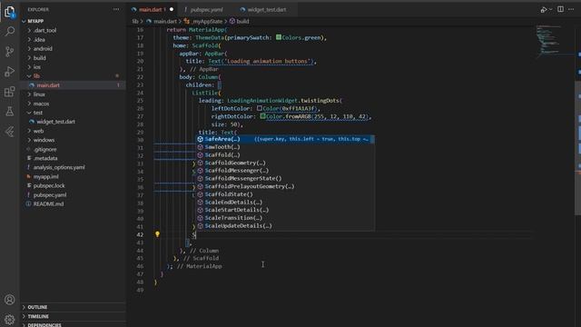
Task: Expand the web folder
Action: 38,131
